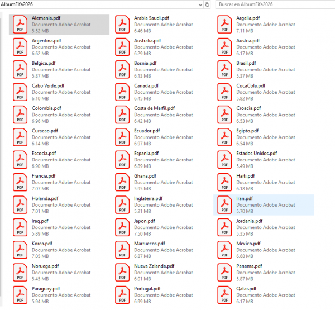Click the Panama.pdf file name
This screenshot has height=310, width=335.
pos(249,266)
